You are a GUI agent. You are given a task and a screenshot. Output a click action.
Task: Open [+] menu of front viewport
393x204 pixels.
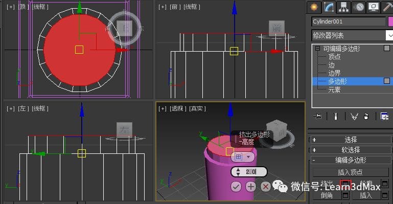pyautogui.click(x=163, y=7)
